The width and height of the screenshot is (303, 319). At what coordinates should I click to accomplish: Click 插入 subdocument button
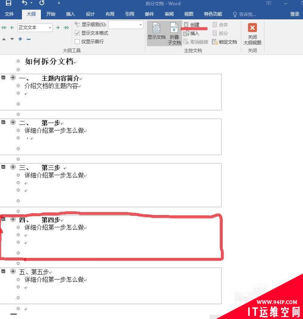(191, 33)
